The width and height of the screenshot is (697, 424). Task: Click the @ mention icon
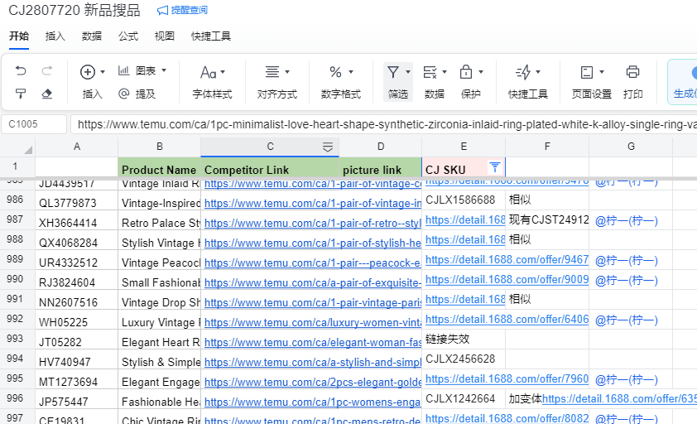[x=124, y=94]
